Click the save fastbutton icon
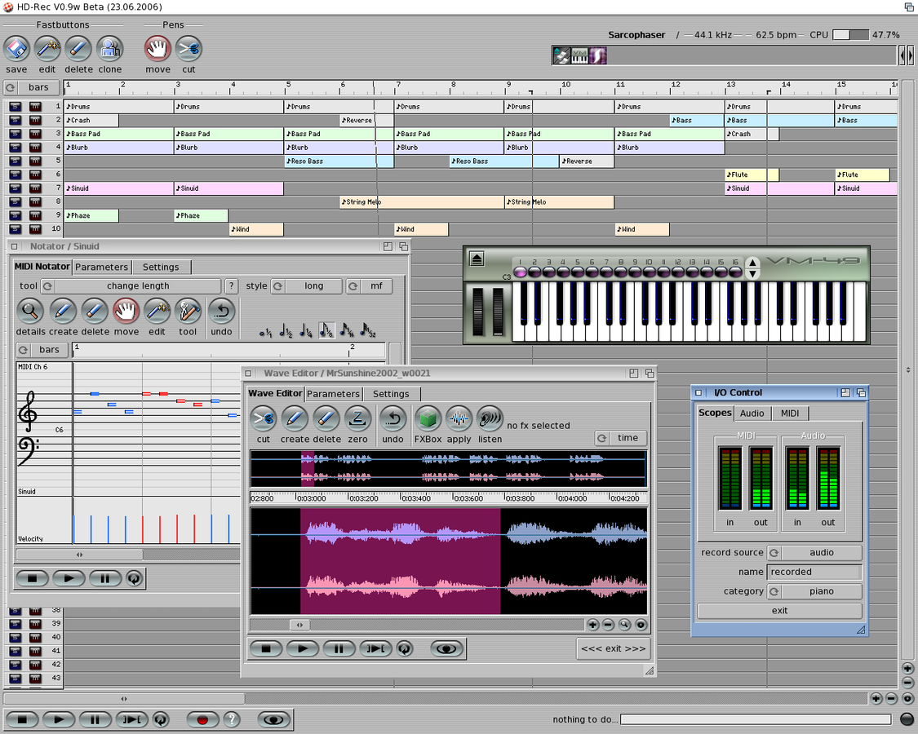This screenshot has width=918, height=734. (x=16, y=49)
